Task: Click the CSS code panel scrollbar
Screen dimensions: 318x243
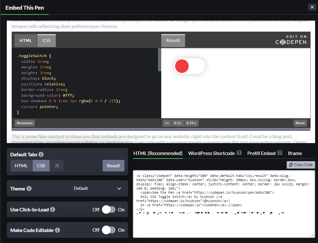Action: 159,60
